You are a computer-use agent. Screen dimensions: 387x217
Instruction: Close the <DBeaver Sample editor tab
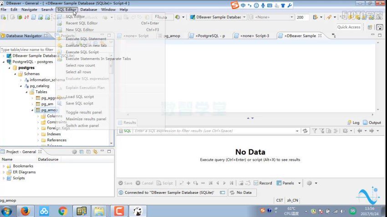tap(320, 36)
